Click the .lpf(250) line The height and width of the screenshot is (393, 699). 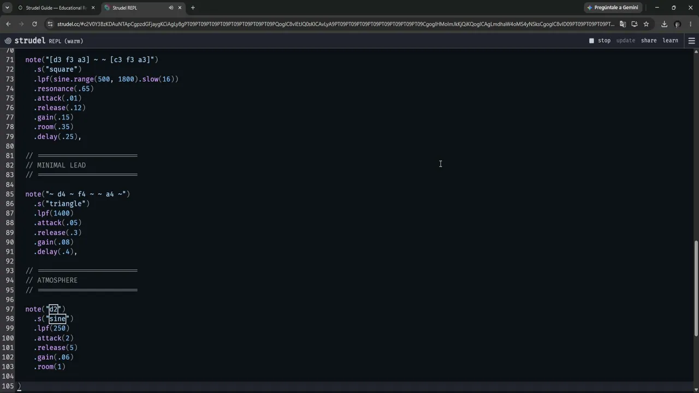(51, 329)
